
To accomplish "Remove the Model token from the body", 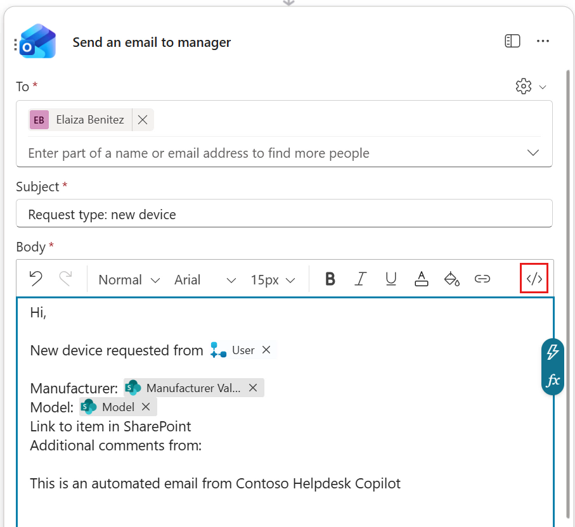I will 146,407.
